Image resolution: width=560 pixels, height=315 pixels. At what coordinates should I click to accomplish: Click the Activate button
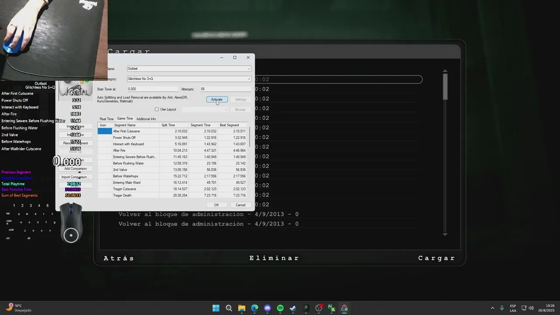217,99
